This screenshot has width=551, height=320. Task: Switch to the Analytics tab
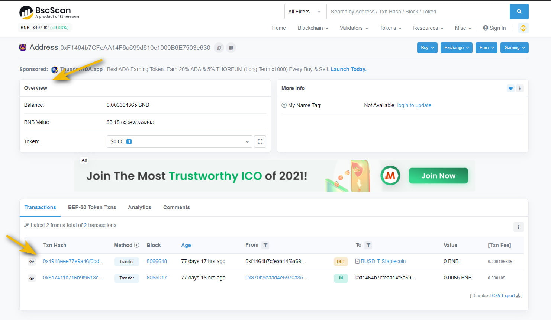click(139, 207)
